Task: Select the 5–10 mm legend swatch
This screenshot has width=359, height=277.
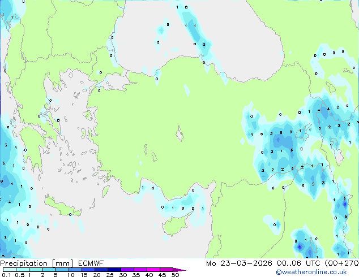Action: 62,270
